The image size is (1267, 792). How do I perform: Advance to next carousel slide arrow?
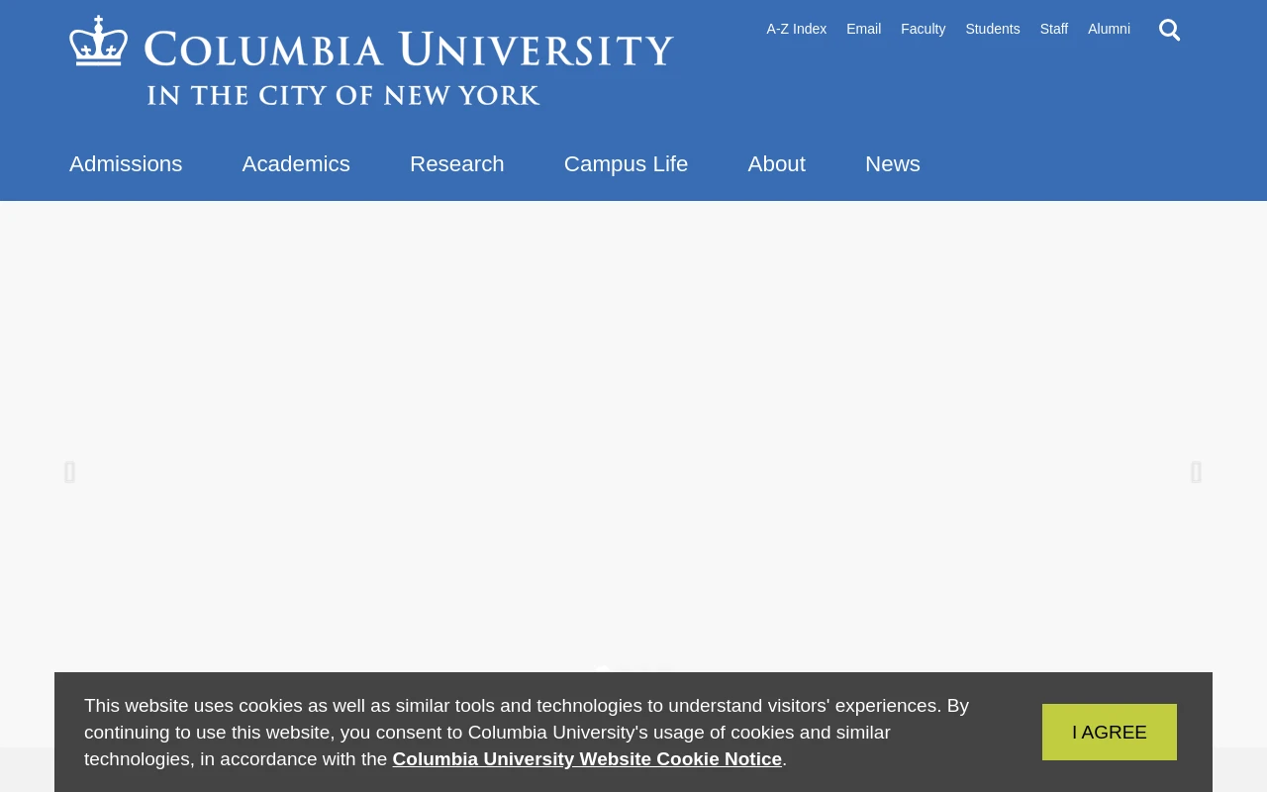tap(1196, 472)
